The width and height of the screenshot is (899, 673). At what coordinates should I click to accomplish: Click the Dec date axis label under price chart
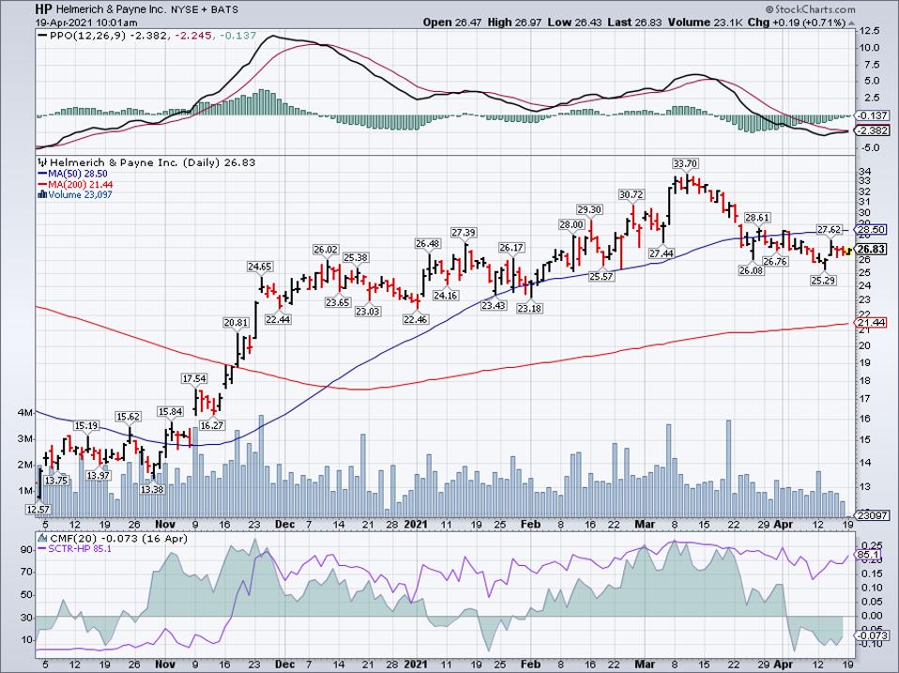[x=285, y=524]
